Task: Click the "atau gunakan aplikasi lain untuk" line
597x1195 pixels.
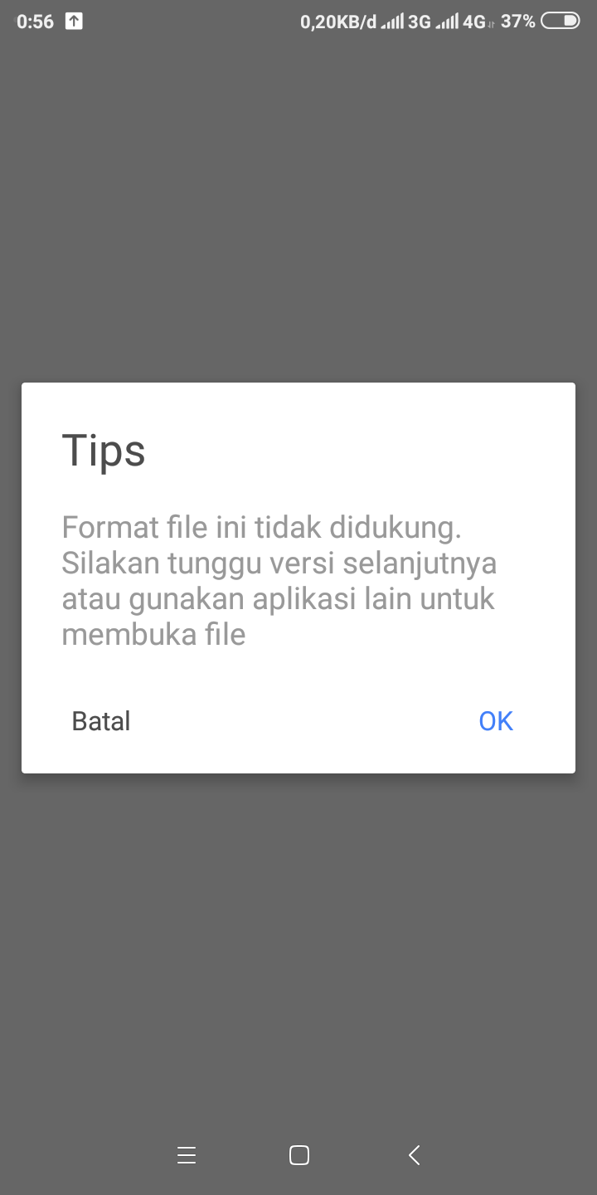Action: pyautogui.click(x=278, y=599)
